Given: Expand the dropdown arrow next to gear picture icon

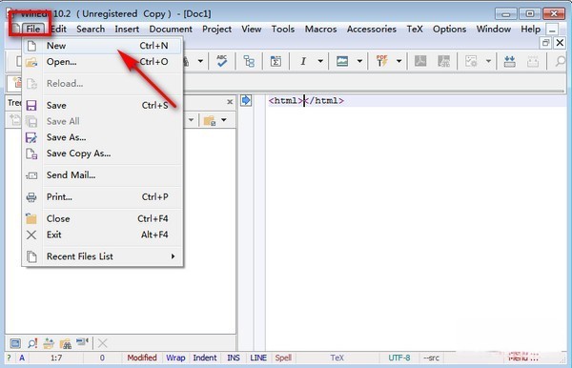Looking at the screenshot, I should (488, 61).
